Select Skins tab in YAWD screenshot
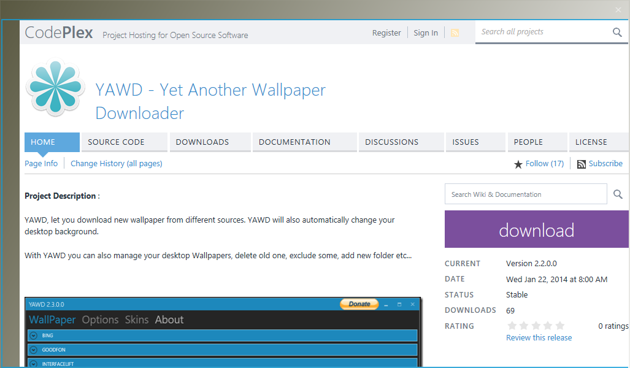Image resolution: width=630 pixels, height=368 pixels. [x=137, y=320]
